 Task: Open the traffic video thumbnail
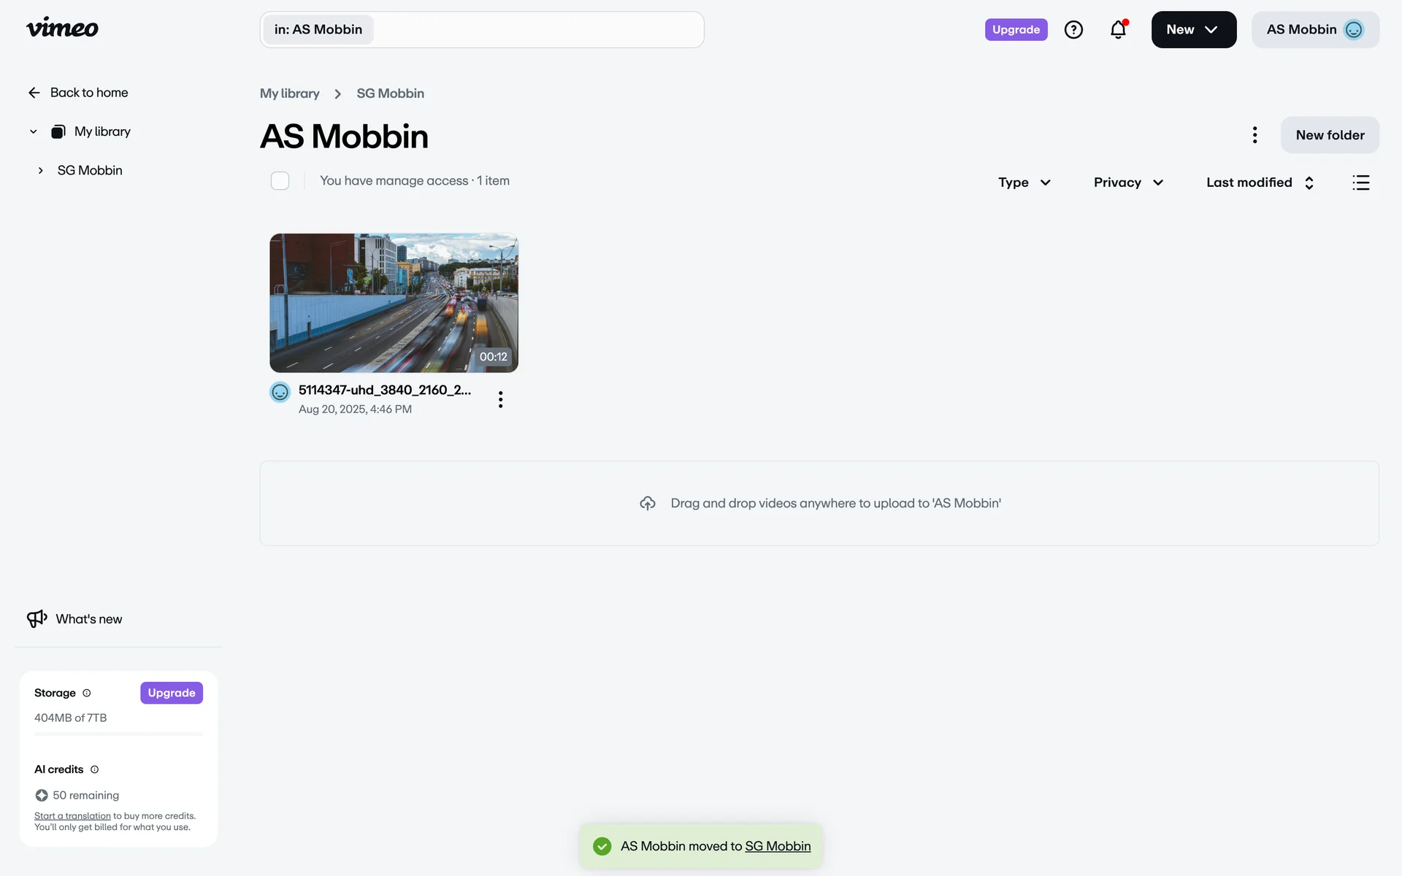(x=394, y=303)
